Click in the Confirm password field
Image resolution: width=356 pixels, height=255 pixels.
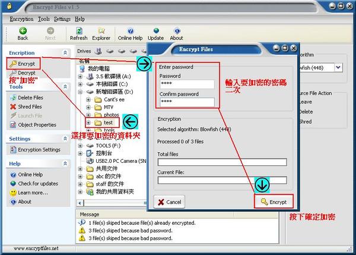click(187, 102)
